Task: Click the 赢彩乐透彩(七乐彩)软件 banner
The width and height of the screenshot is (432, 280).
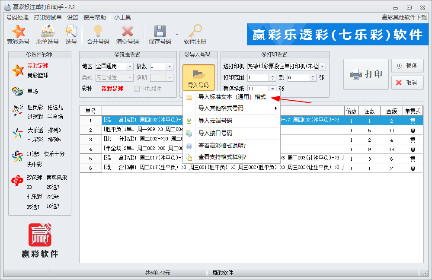Action: [337, 35]
